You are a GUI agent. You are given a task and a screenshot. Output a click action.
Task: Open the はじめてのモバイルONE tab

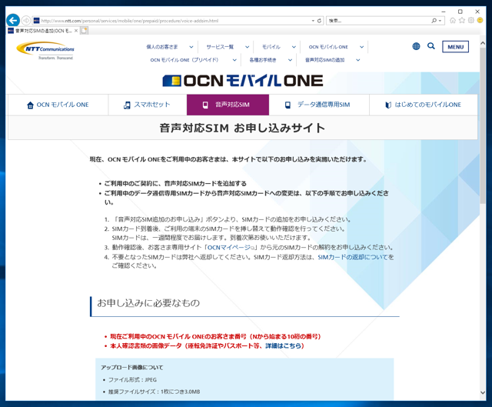point(424,105)
